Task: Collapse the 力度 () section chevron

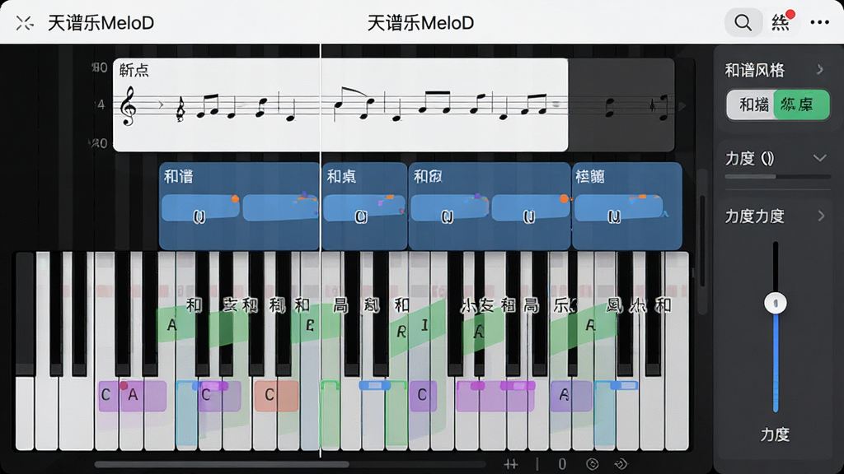Action: (819, 158)
